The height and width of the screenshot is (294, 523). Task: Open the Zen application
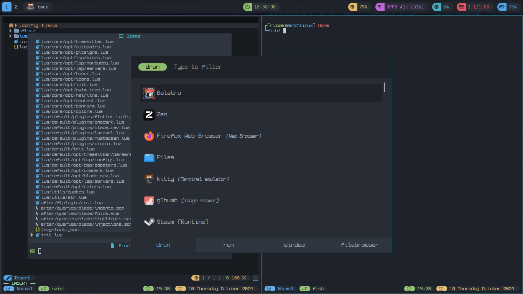click(x=162, y=114)
